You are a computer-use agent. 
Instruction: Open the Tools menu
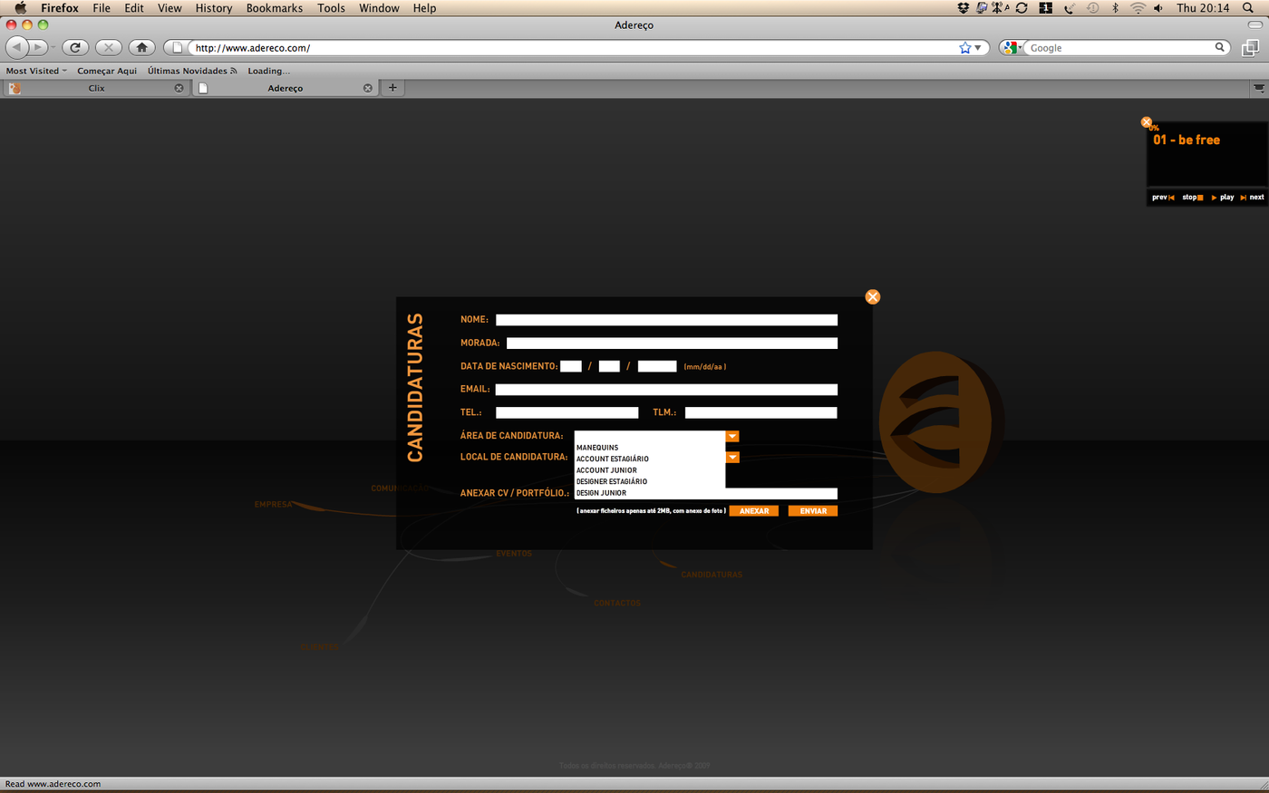(x=331, y=8)
